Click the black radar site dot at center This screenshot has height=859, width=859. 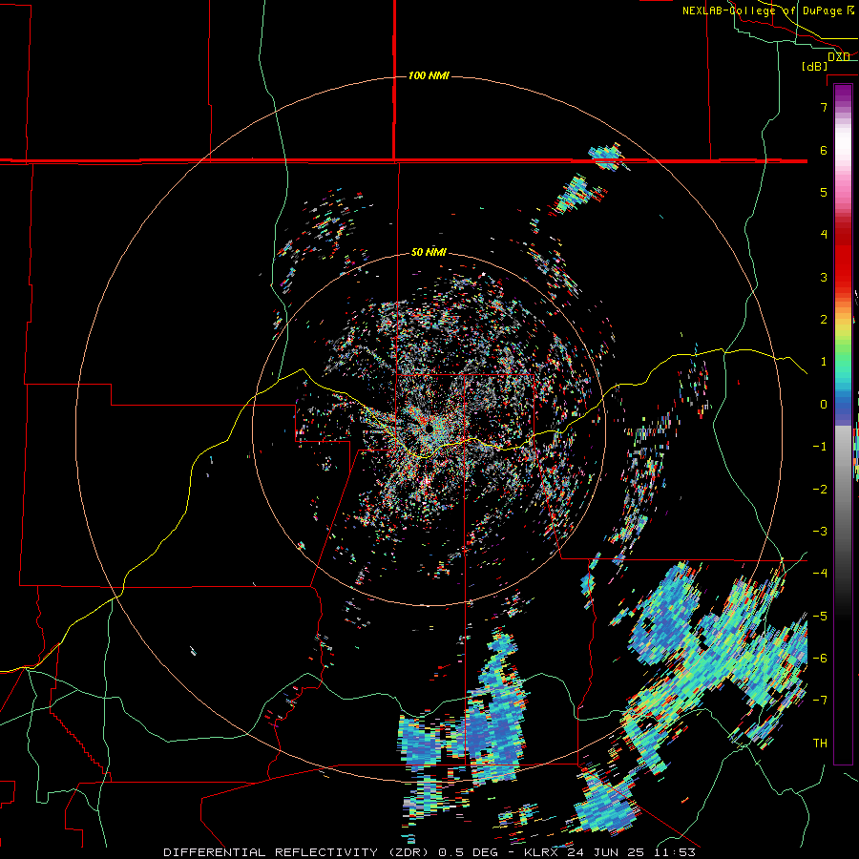point(429,428)
